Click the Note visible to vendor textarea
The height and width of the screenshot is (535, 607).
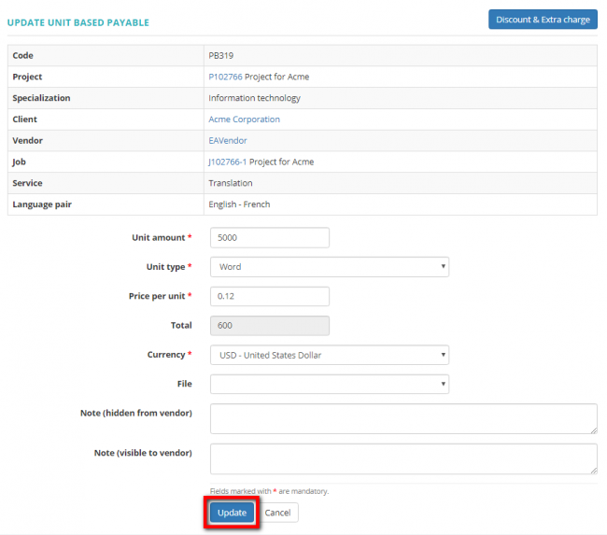coord(402,458)
